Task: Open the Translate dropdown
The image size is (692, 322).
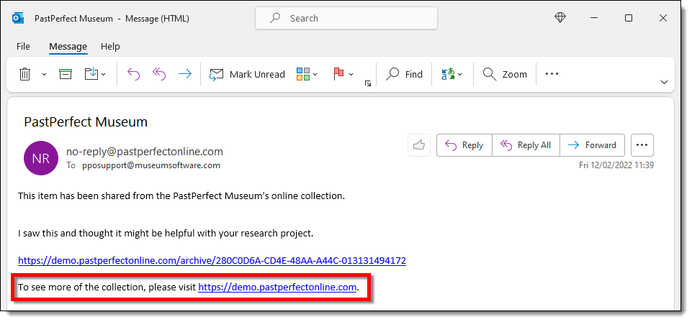Action: click(x=451, y=74)
